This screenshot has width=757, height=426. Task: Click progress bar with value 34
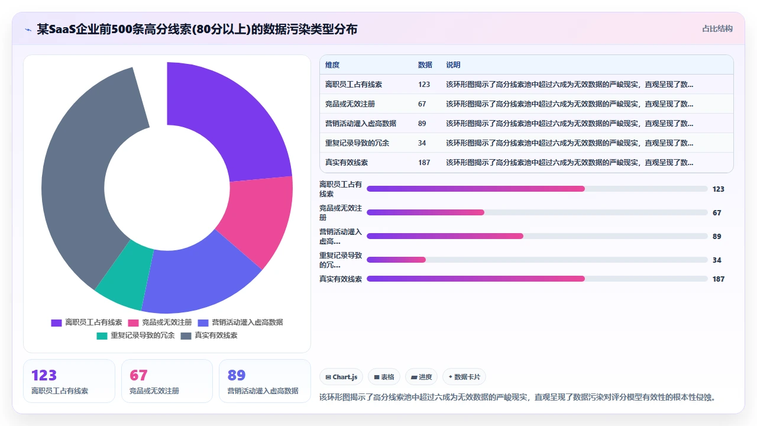click(537, 260)
